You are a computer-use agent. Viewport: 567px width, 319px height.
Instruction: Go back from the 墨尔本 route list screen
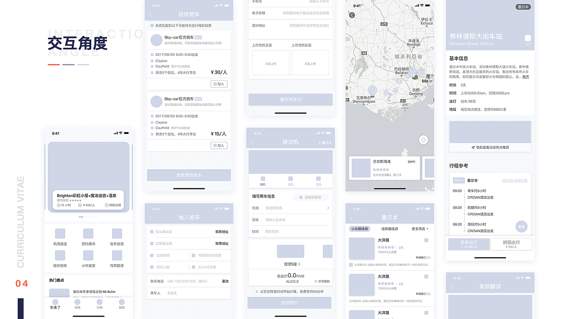[x=352, y=218]
